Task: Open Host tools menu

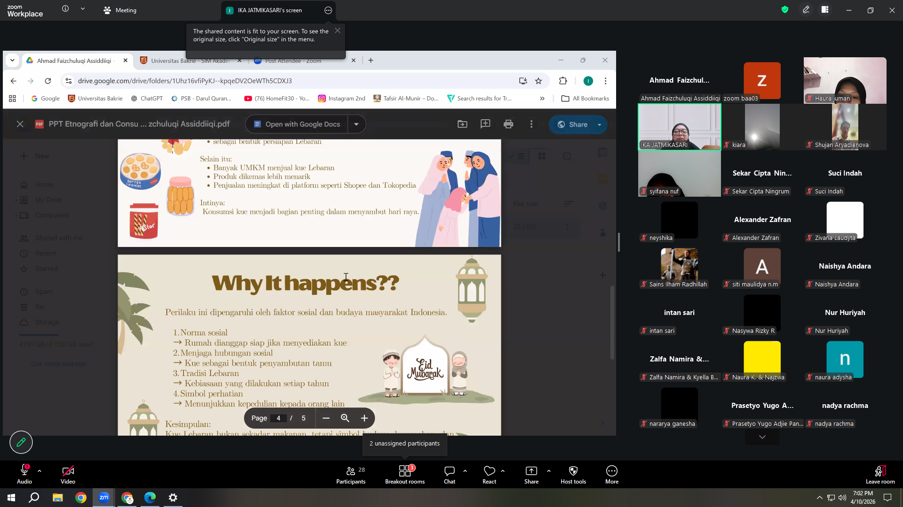Action: (x=573, y=474)
